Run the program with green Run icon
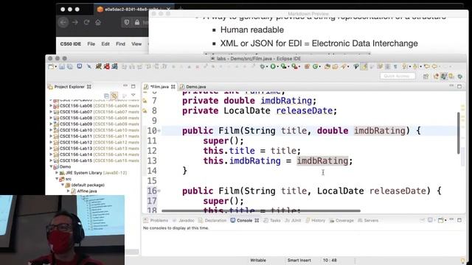472x265 pixels. [x=273, y=67]
